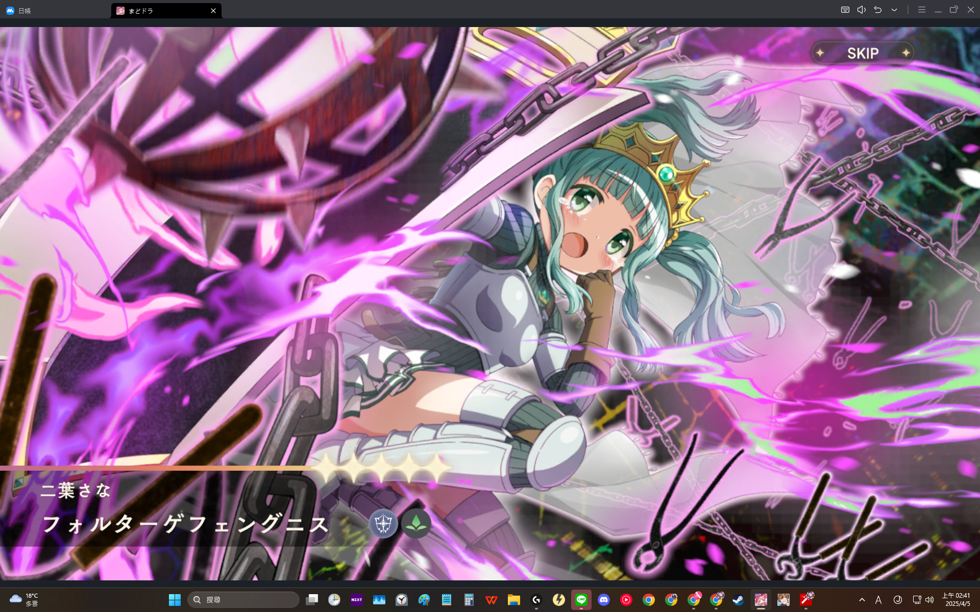980x612 pixels.
Task: Open the yellow lightning bolt app
Action: (559, 600)
